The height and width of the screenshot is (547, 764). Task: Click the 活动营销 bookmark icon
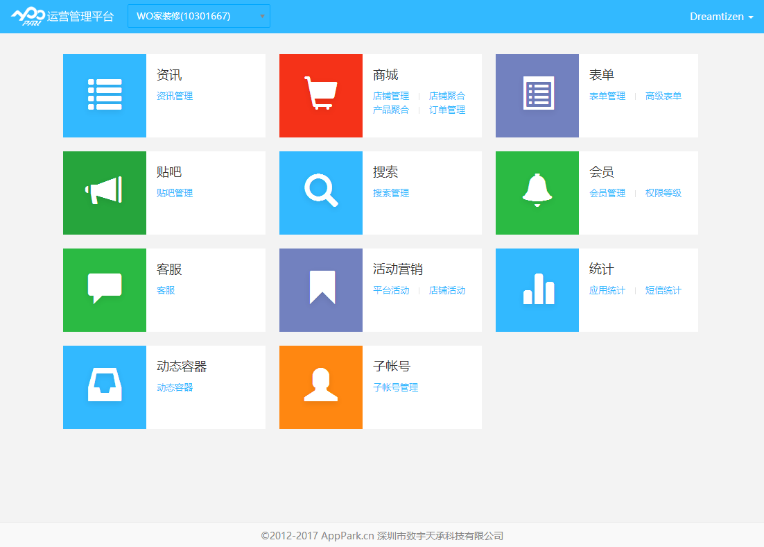[320, 289]
